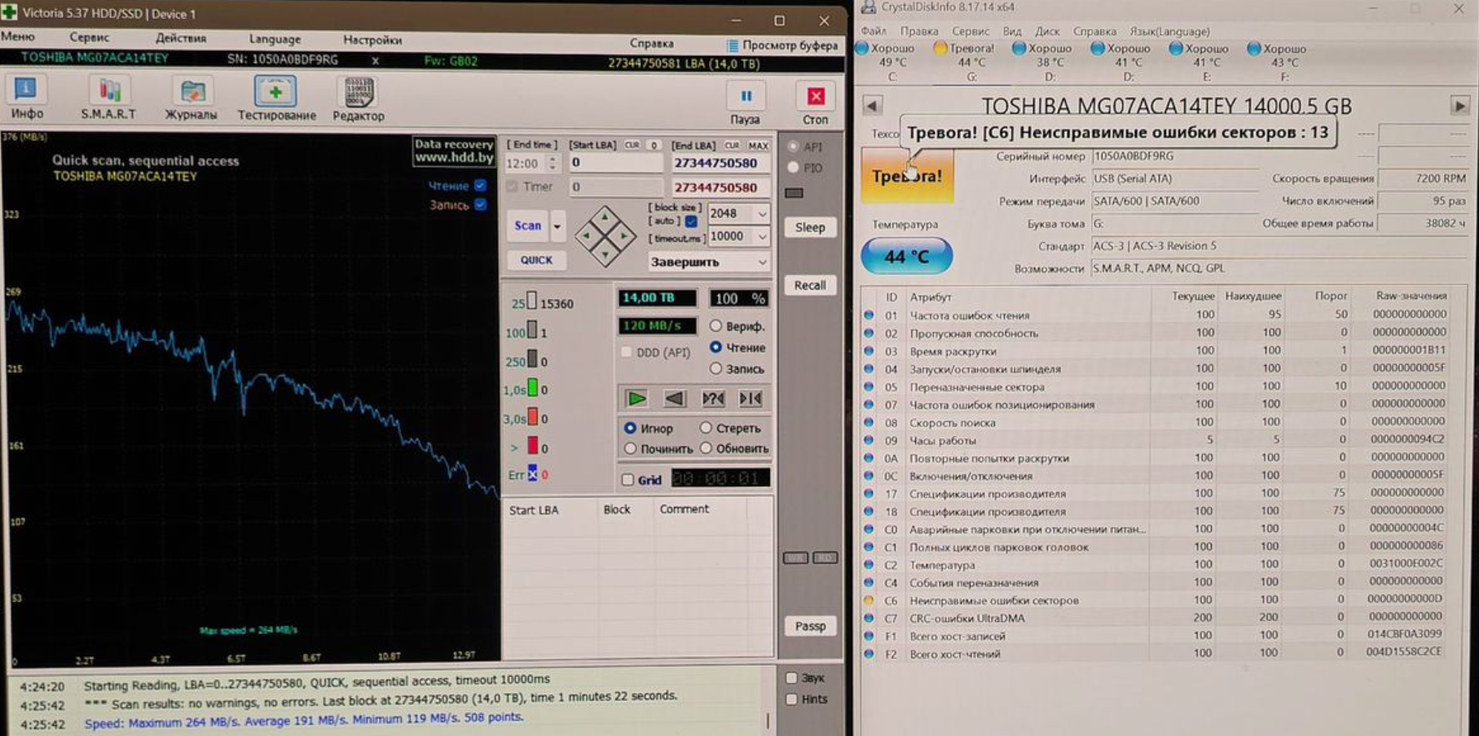Screen dimensions: 1479x736
Task: Toggle the Timer checkbox
Action: tap(512, 186)
